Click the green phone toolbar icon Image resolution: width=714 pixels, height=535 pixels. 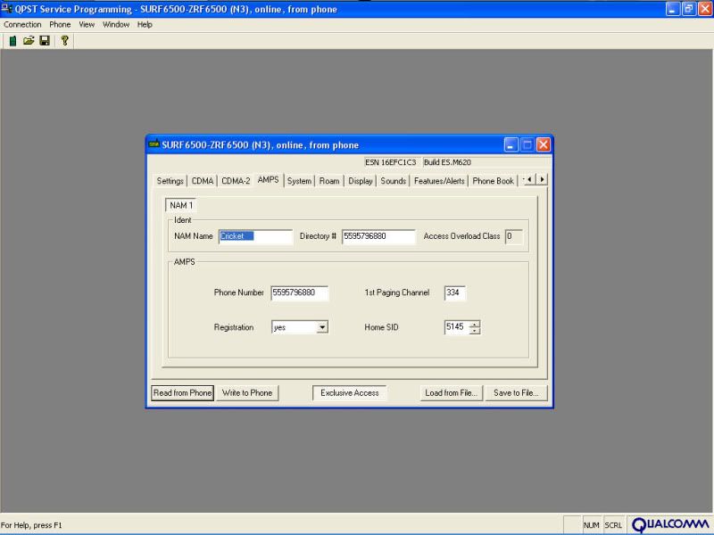coord(12,41)
